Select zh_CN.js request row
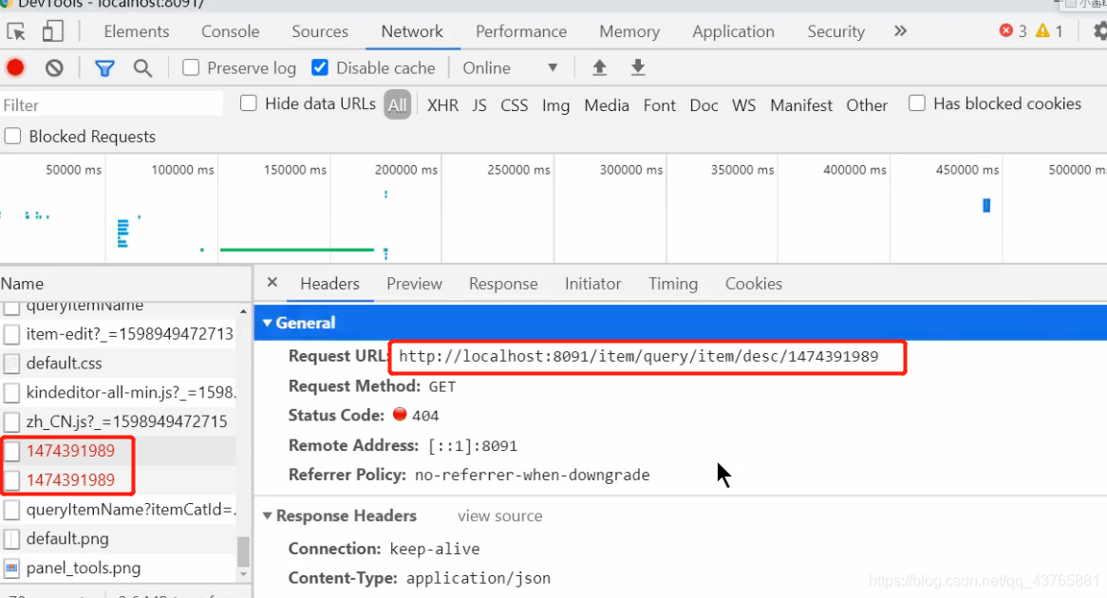The width and height of the screenshot is (1107, 598). point(118,421)
